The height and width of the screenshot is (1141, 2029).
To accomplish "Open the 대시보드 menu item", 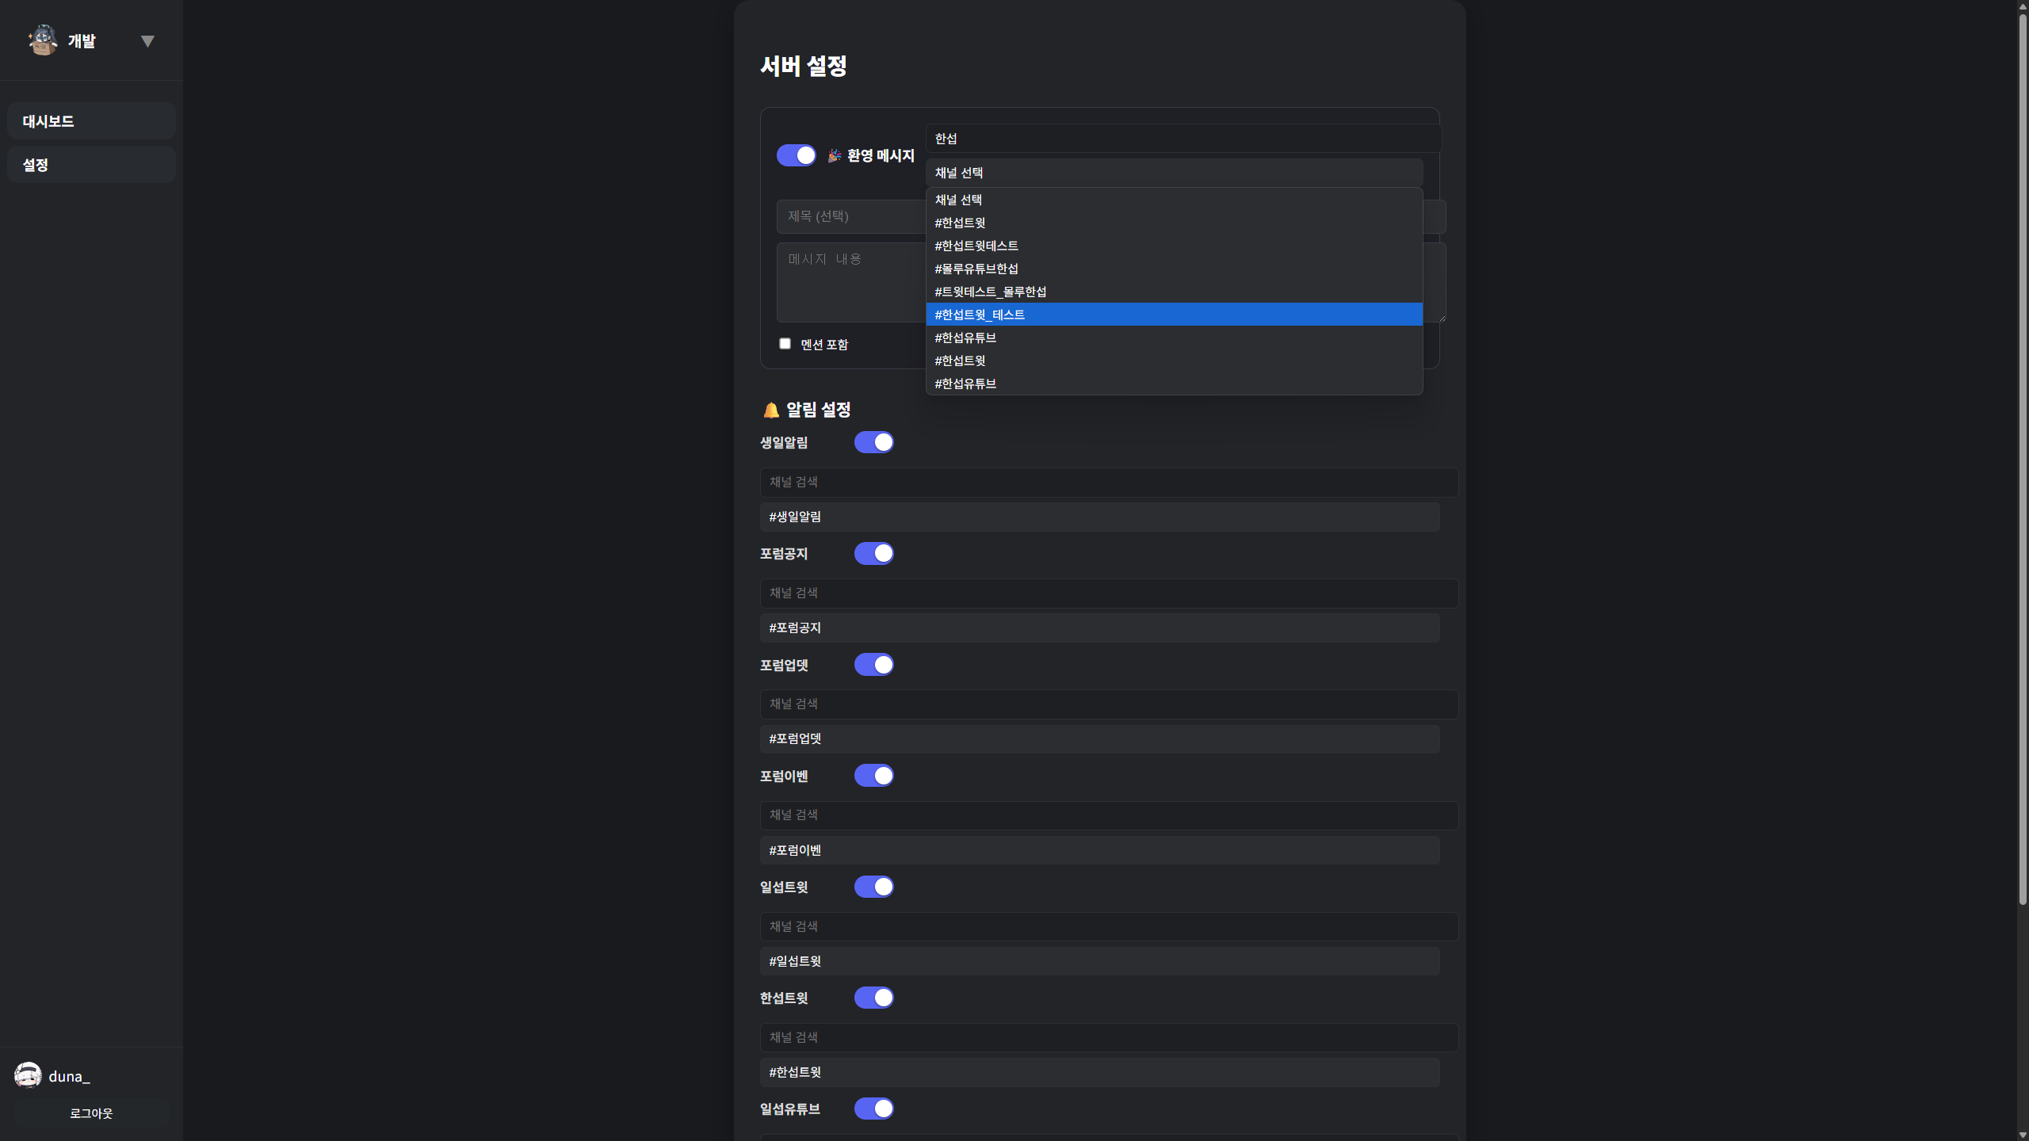I will click(x=91, y=121).
